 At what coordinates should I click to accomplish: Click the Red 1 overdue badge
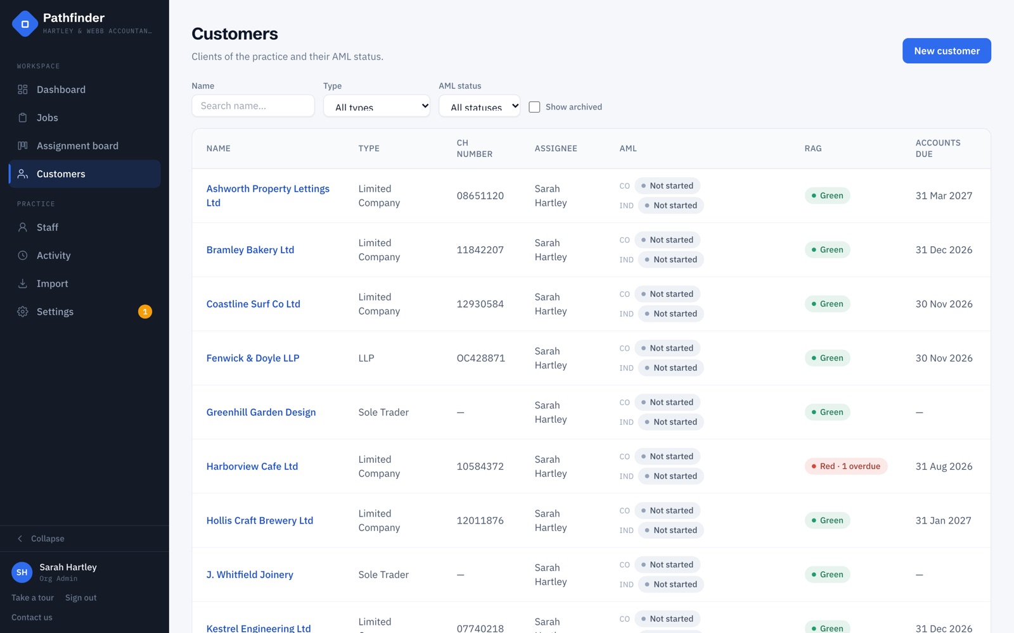click(x=846, y=467)
